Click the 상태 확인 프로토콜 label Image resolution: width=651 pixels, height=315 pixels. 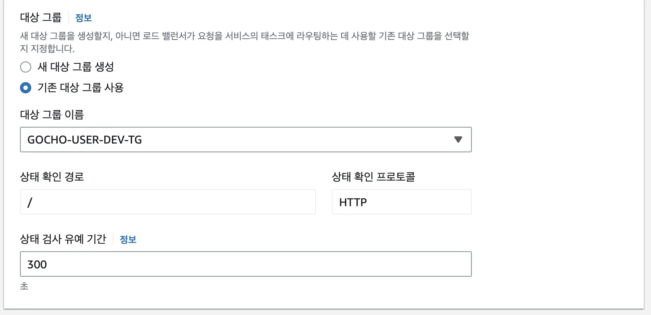tap(373, 177)
